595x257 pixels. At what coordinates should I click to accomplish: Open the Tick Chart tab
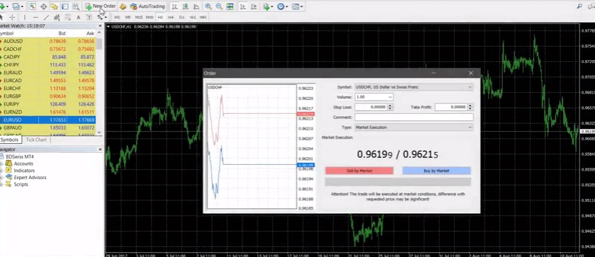36,139
